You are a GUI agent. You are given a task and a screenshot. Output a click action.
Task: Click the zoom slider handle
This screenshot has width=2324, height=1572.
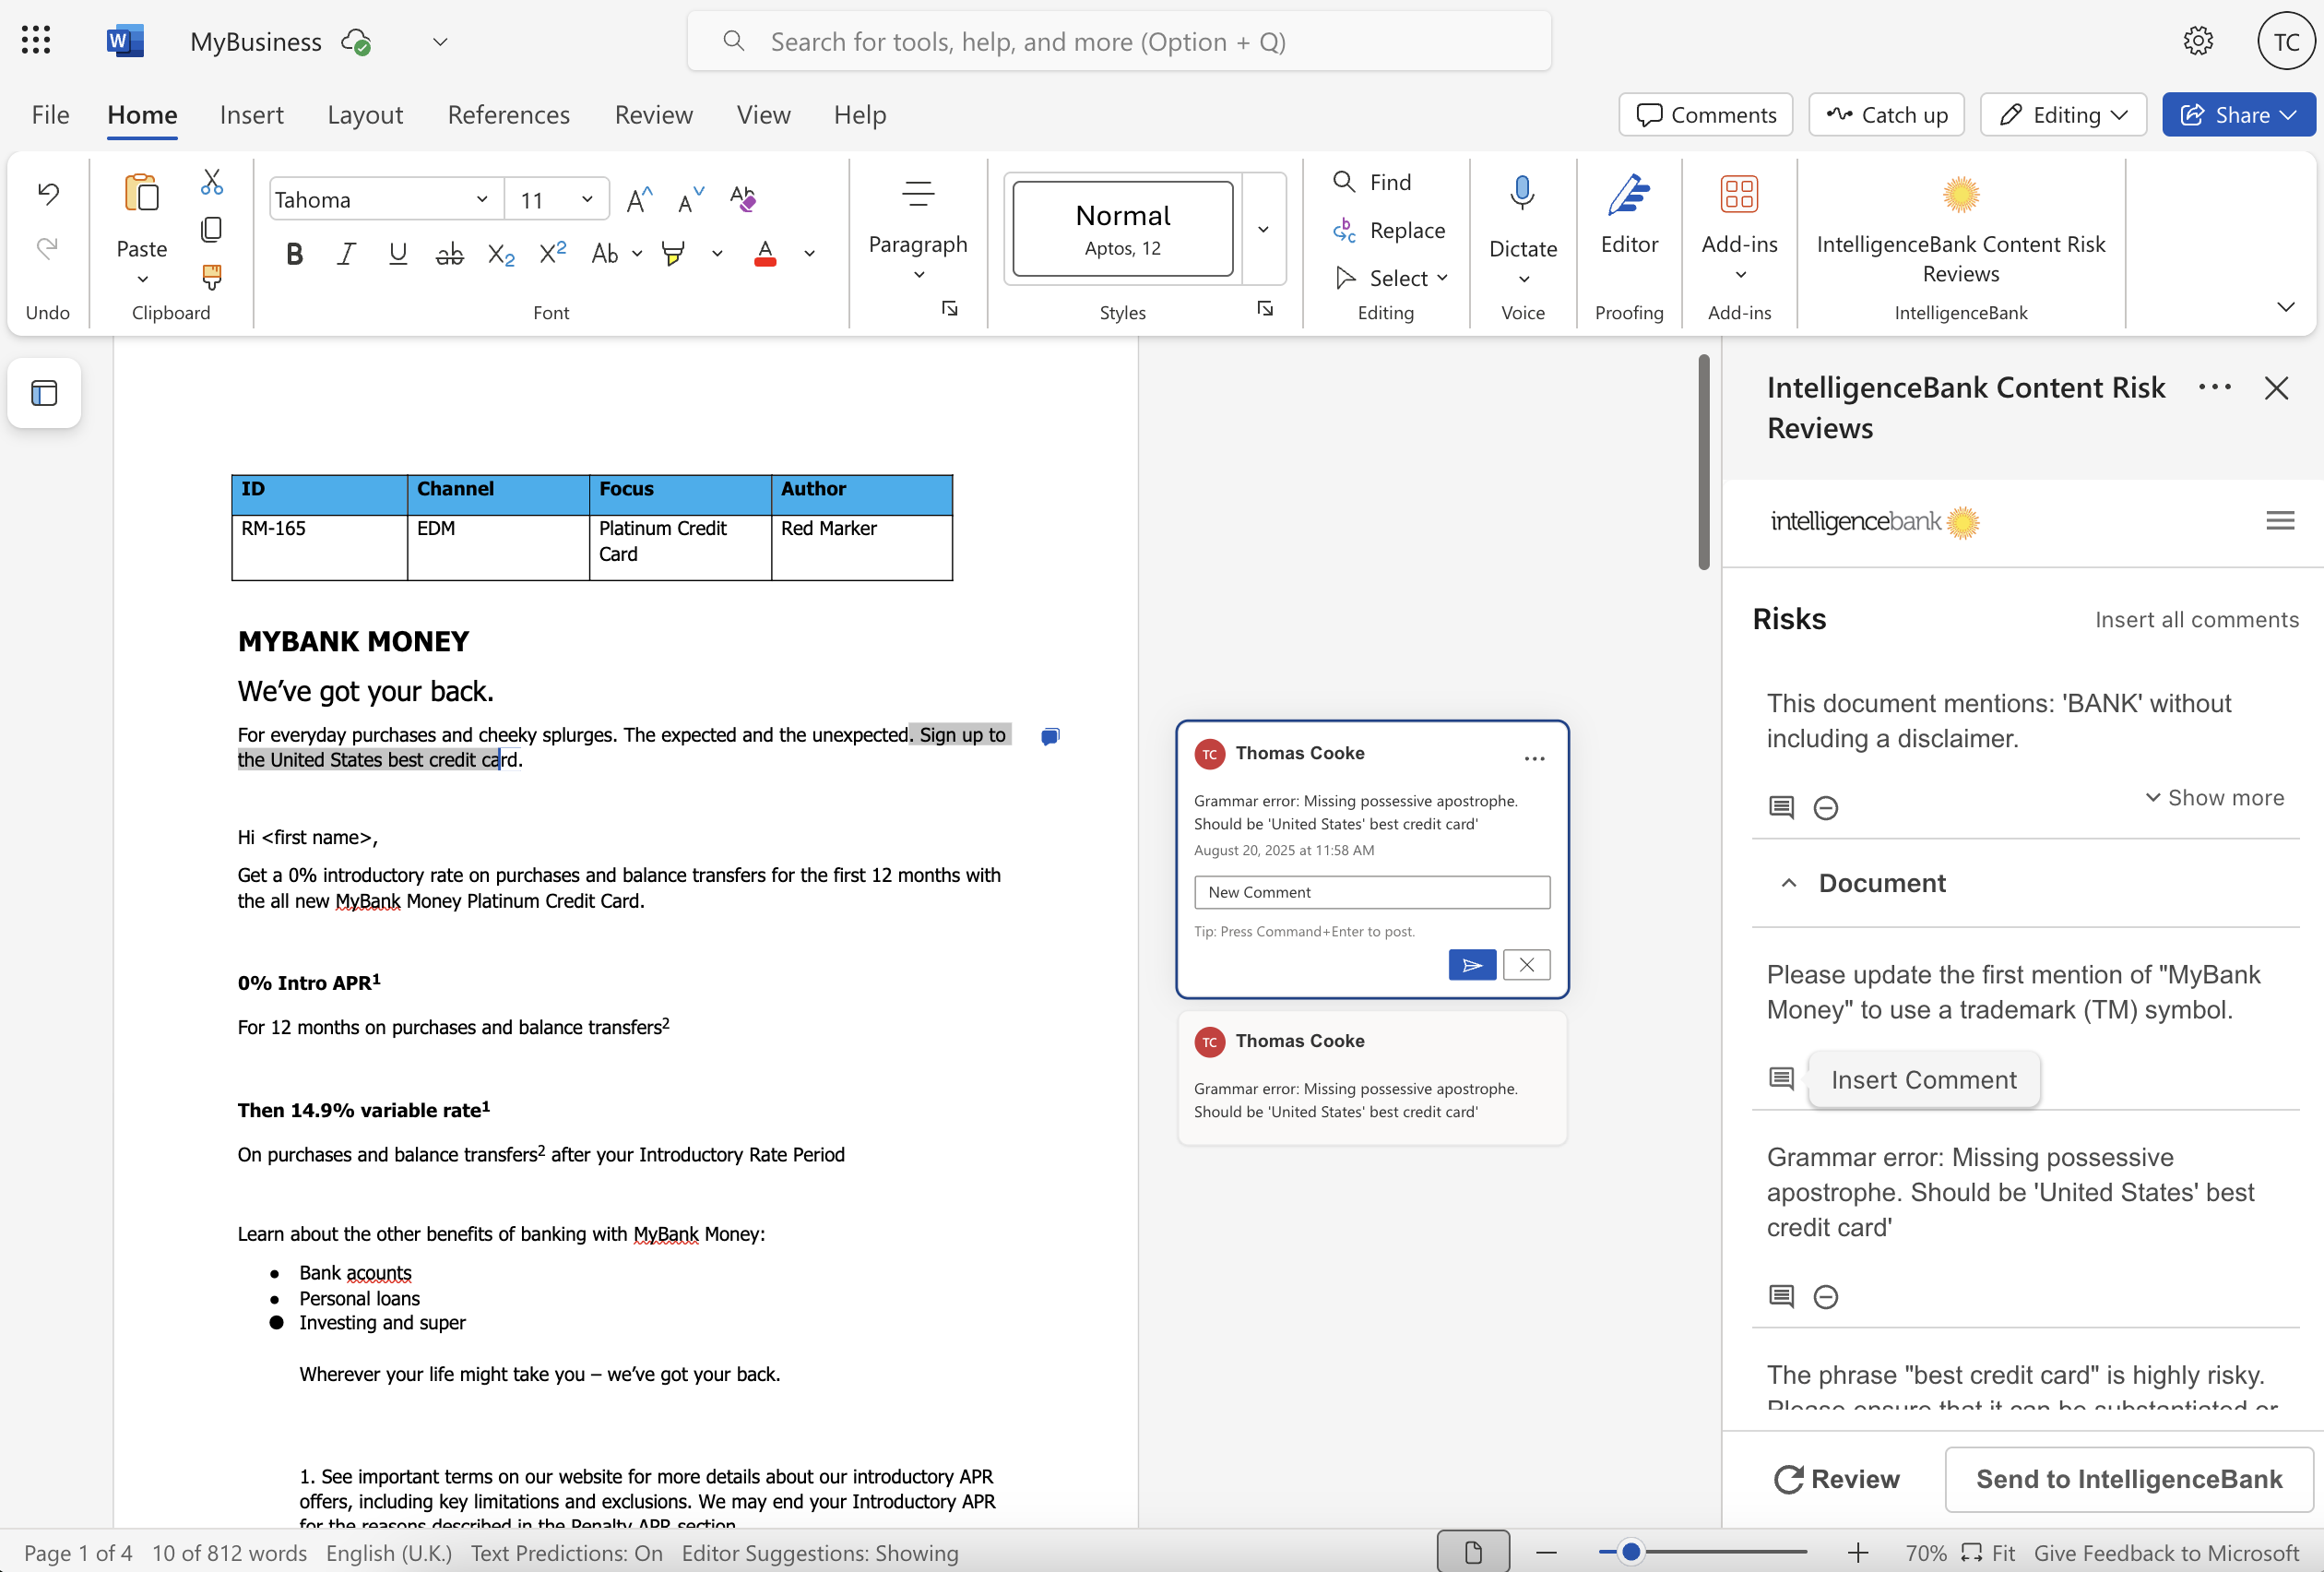[x=1631, y=1552]
